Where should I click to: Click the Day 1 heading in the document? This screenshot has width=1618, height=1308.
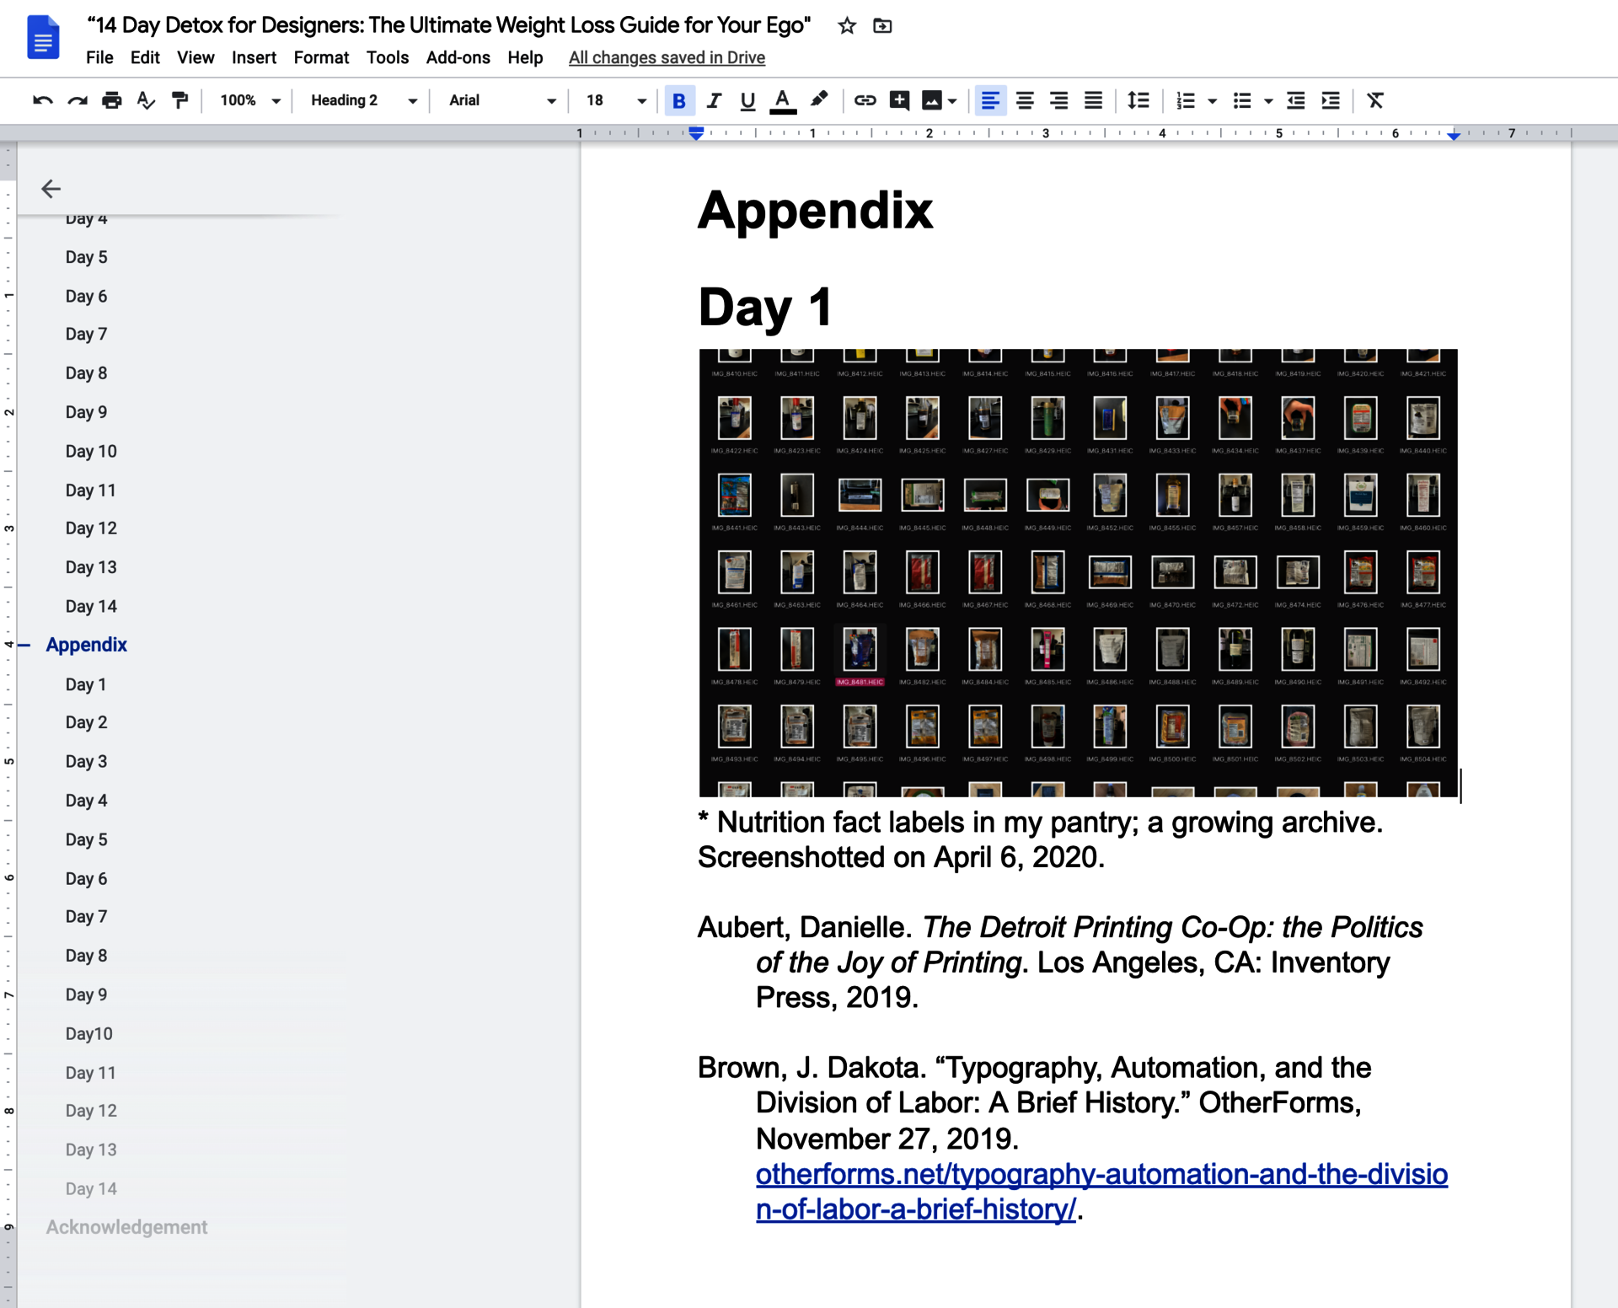(x=765, y=307)
